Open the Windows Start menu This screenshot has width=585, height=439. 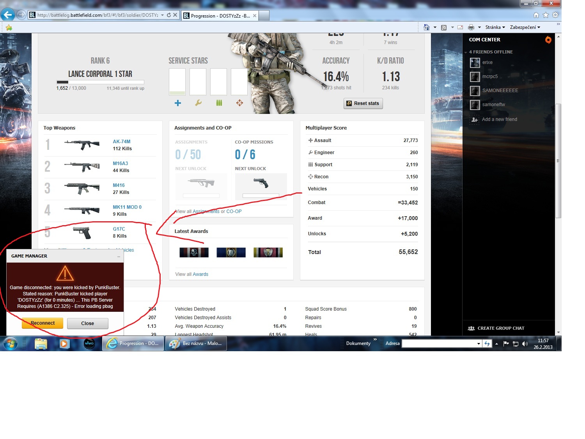10,344
